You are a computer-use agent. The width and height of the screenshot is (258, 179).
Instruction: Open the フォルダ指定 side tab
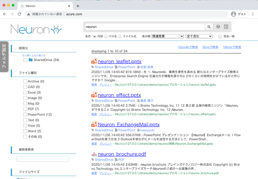(x=4, y=57)
